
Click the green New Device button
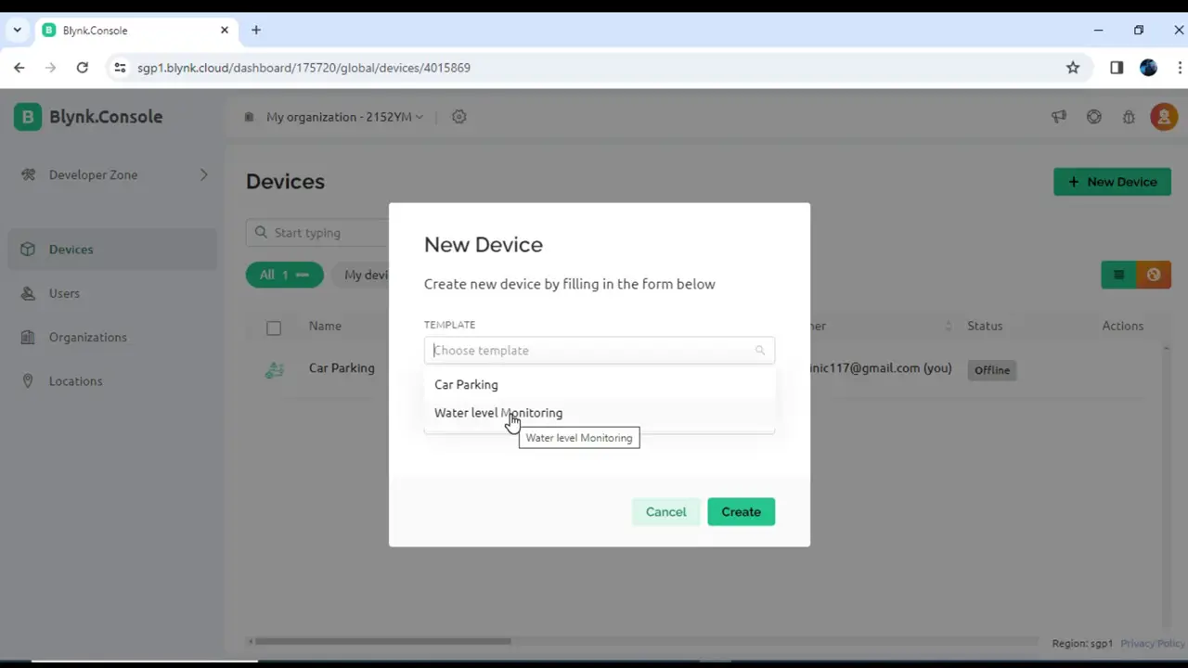point(1112,182)
